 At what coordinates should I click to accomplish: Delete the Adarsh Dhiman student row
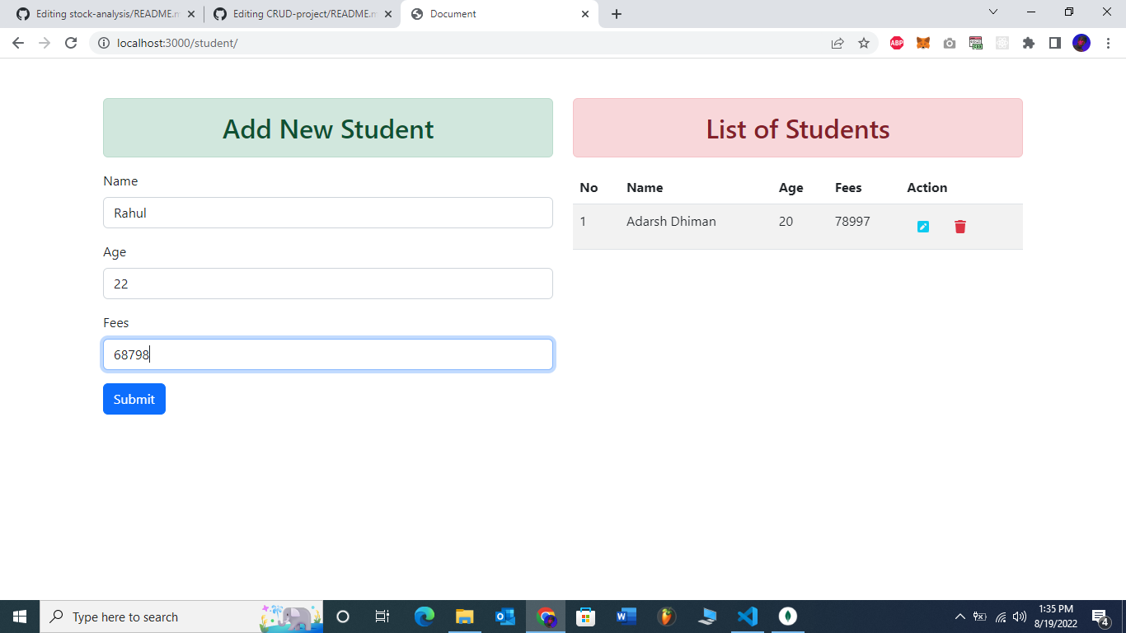960,227
